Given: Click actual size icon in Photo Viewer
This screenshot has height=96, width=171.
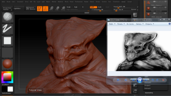Looking at the screenshot, I should 126,80.
